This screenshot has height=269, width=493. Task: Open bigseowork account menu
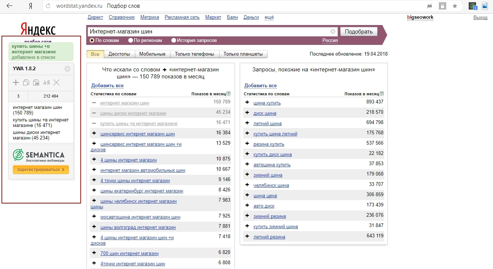pos(420,17)
